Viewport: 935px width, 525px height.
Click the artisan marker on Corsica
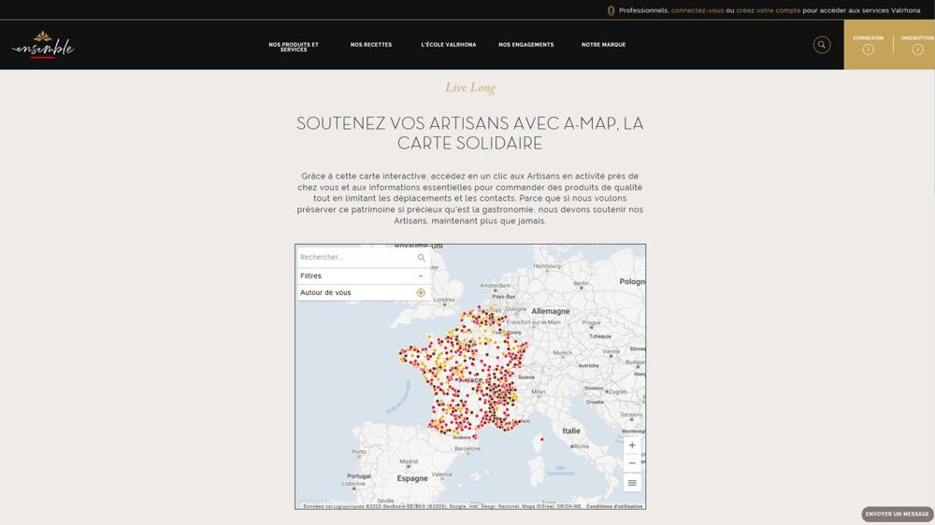pos(541,440)
